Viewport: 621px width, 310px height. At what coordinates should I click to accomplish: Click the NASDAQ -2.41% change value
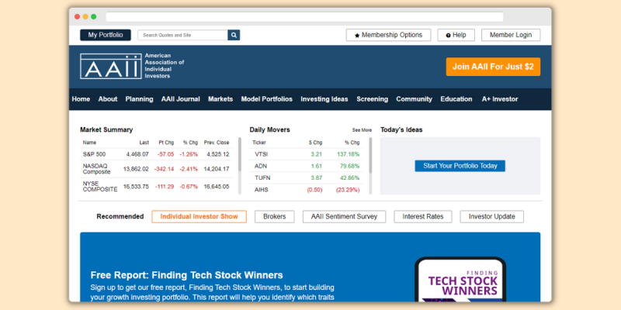pyautogui.click(x=189, y=169)
